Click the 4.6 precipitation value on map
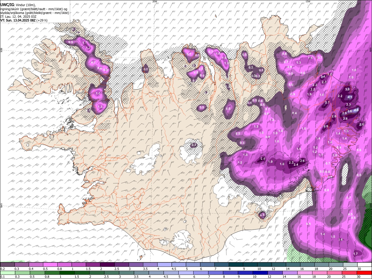This screenshot has height=279, width=372. pos(356,110)
